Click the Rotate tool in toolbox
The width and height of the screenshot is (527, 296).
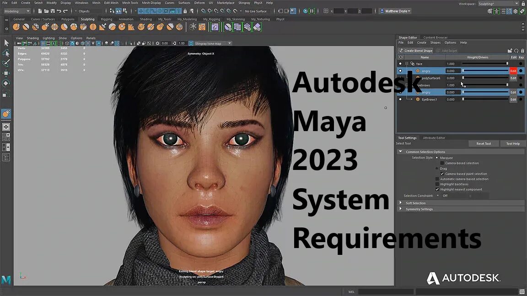(x=6, y=83)
